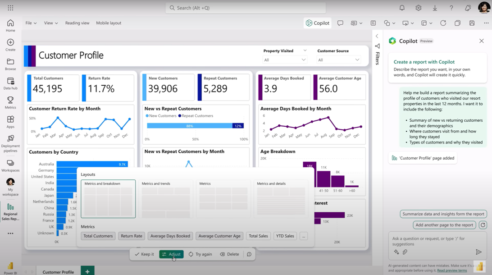This screenshot has height=275, width=492.
Task: Open Metrics trophy icon in sidebar
Action: click(10, 103)
